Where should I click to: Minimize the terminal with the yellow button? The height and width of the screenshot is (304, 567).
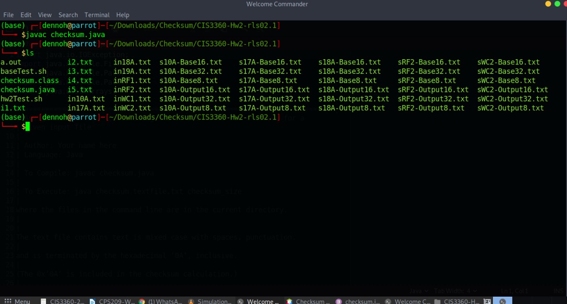click(x=548, y=4)
